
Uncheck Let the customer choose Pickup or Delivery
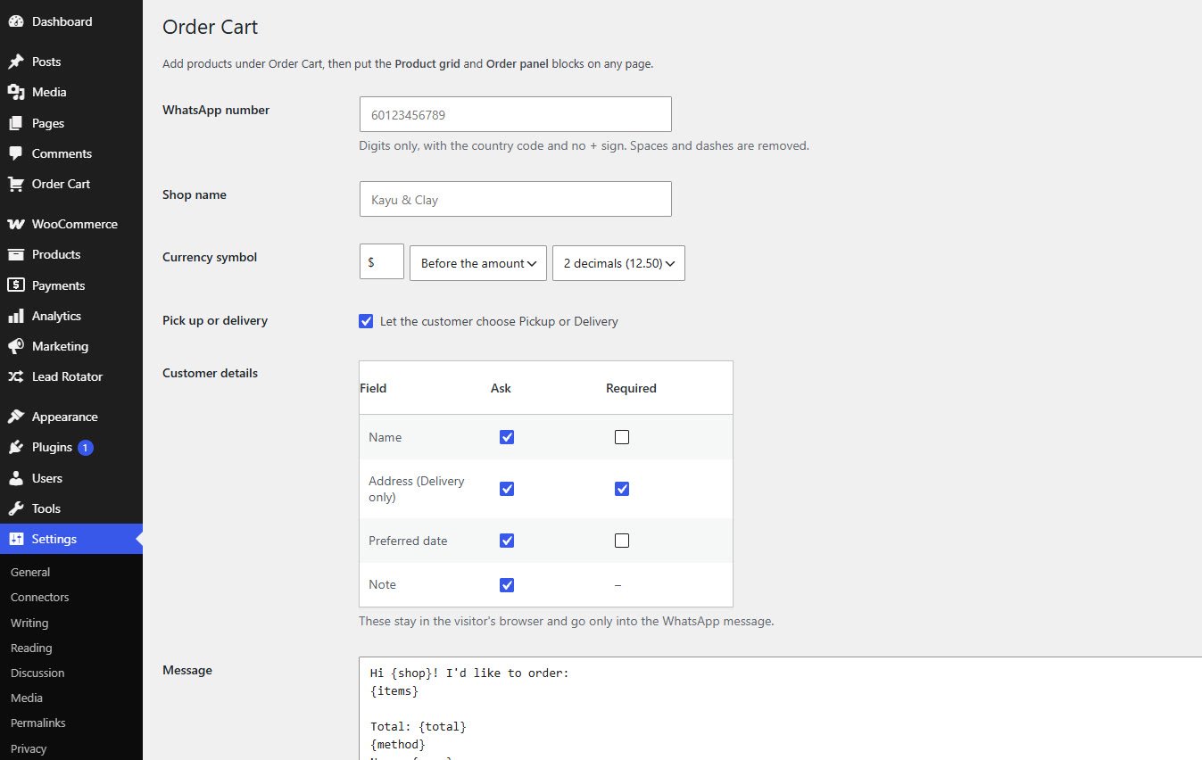click(366, 321)
